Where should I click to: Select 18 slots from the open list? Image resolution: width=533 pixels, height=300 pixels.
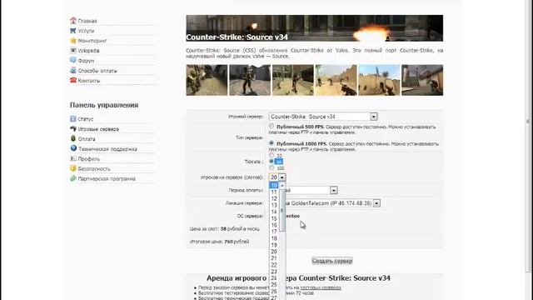(x=274, y=238)
